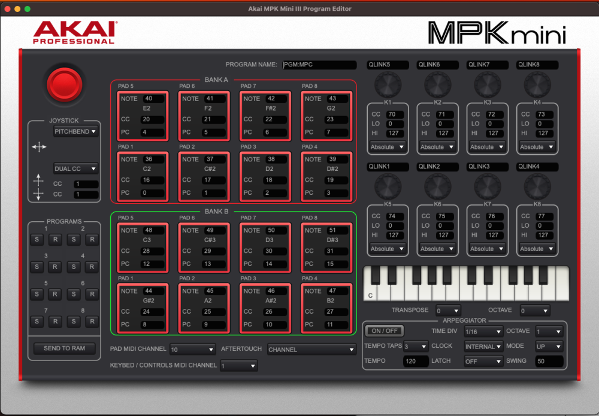Click the SEND TO RAM button
Screen dimensions: 599x416
64,348
